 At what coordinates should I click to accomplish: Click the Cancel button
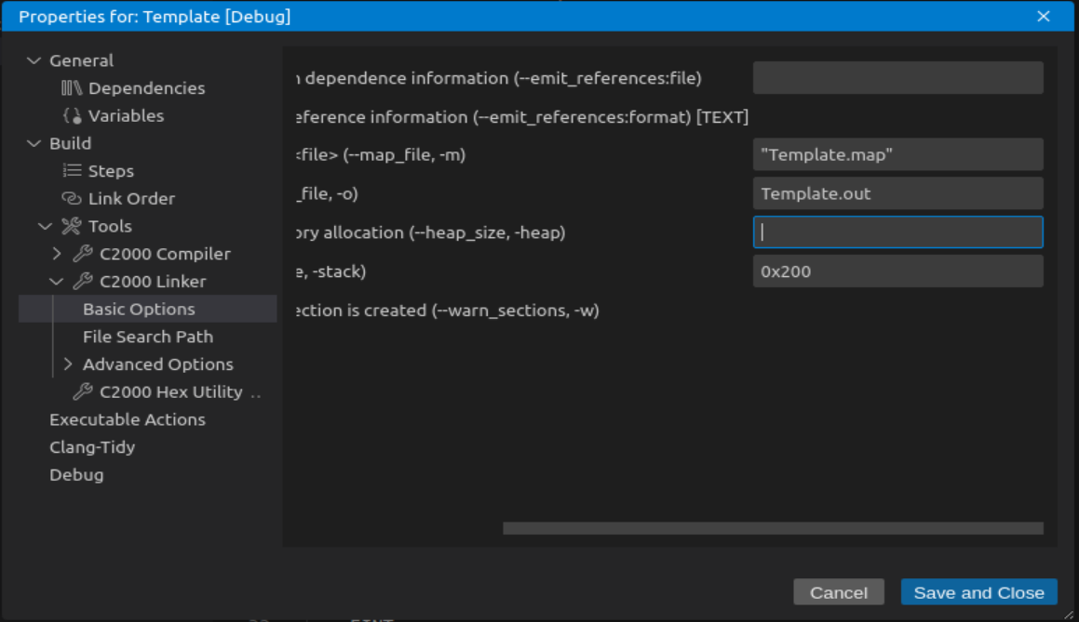tap(838, 591)
